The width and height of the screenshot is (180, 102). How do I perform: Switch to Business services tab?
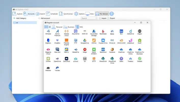point(69,27)
